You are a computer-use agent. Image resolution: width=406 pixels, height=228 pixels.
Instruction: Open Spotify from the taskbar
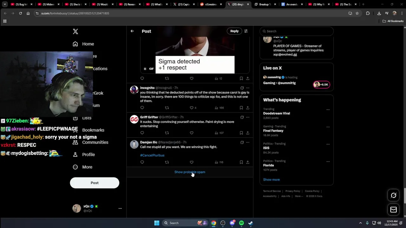click(241, 223)
